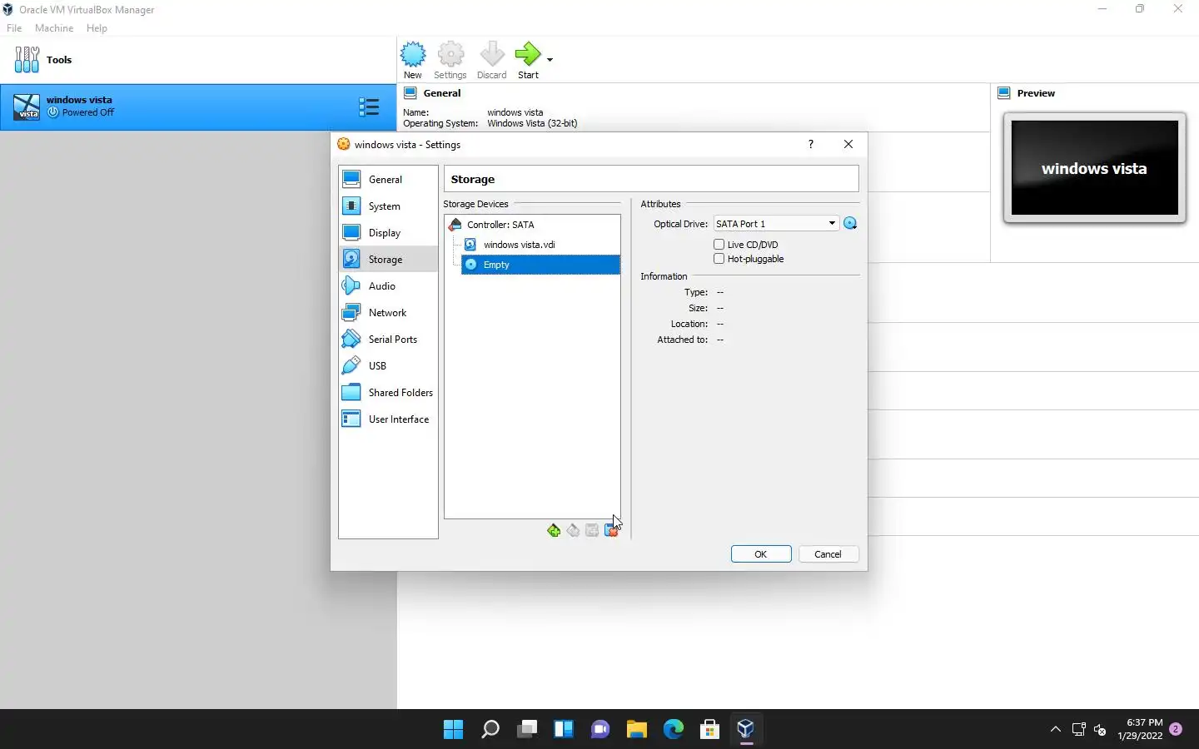1199x749 pixels.
Task: Open the Optical Drive SATA Port dropdown
Action: click(x=776, y=224)
